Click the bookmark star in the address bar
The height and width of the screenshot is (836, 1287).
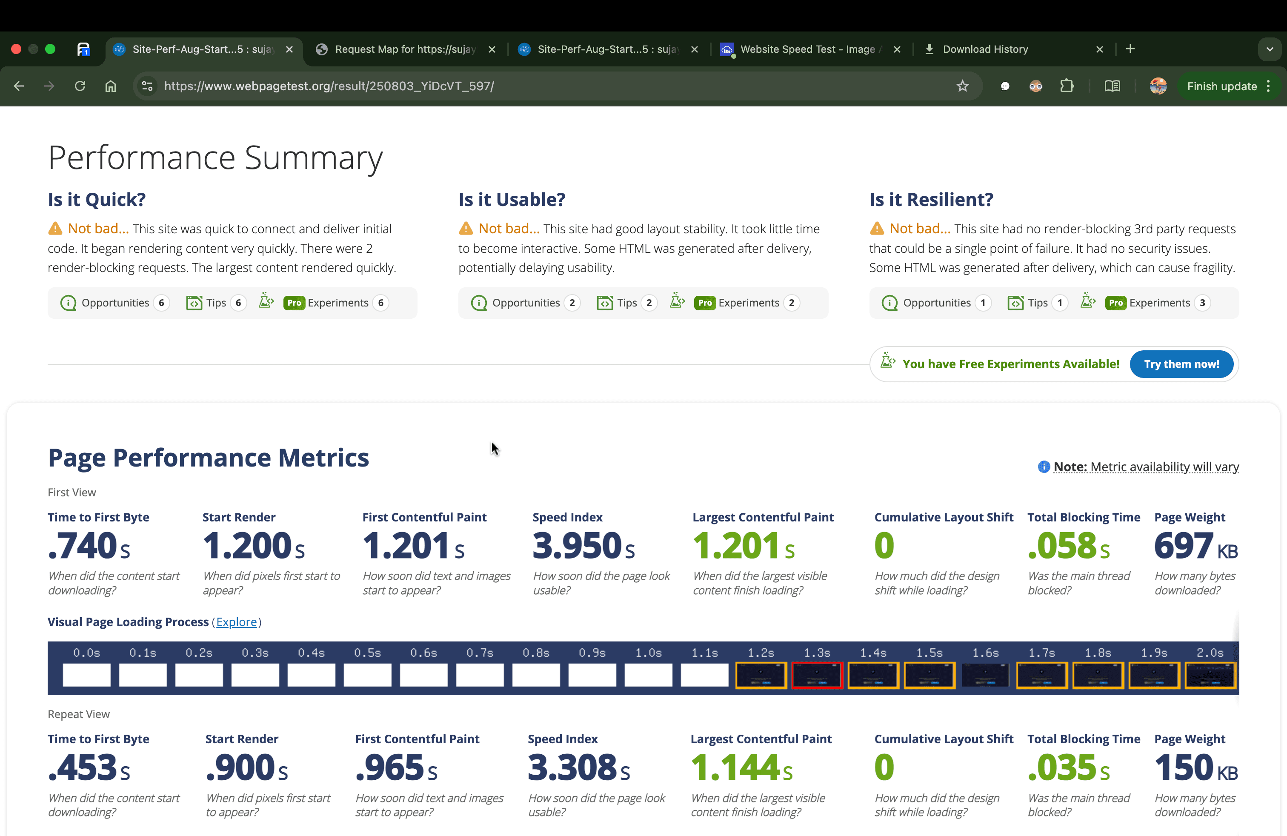tap(963, 86)
